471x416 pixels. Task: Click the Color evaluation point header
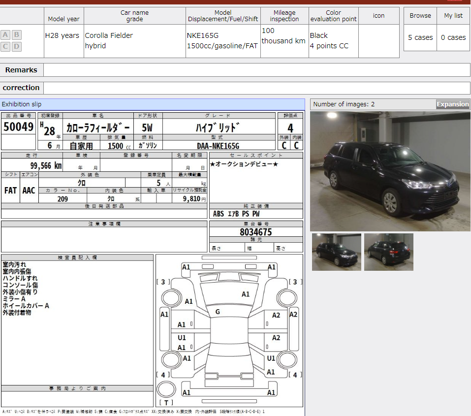(333, 15)
